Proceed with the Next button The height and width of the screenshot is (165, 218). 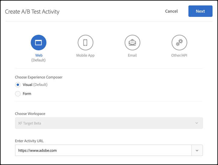coord(200,11)
